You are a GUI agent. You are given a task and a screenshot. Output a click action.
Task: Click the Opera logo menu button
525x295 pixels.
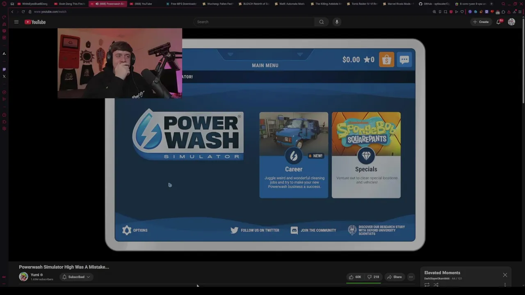[4, 4]
